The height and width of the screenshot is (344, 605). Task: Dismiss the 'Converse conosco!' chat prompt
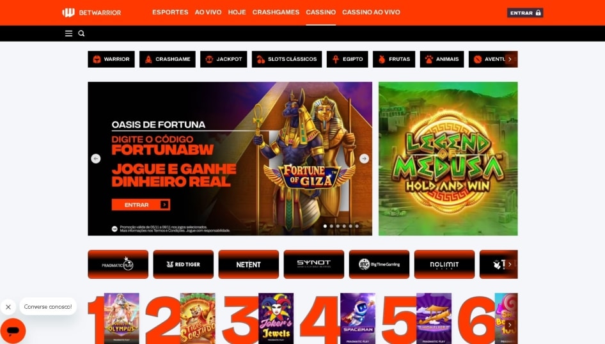(x=8, y=307)
